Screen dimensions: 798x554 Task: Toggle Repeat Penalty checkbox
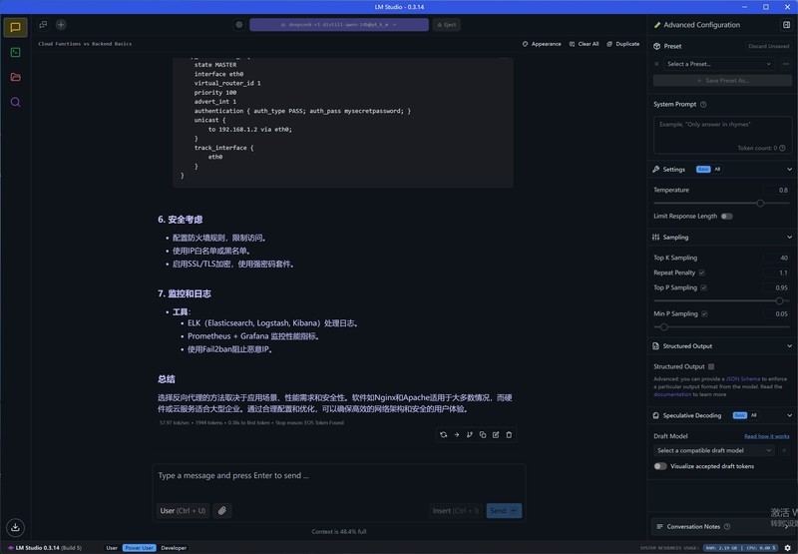pos(702,273)
